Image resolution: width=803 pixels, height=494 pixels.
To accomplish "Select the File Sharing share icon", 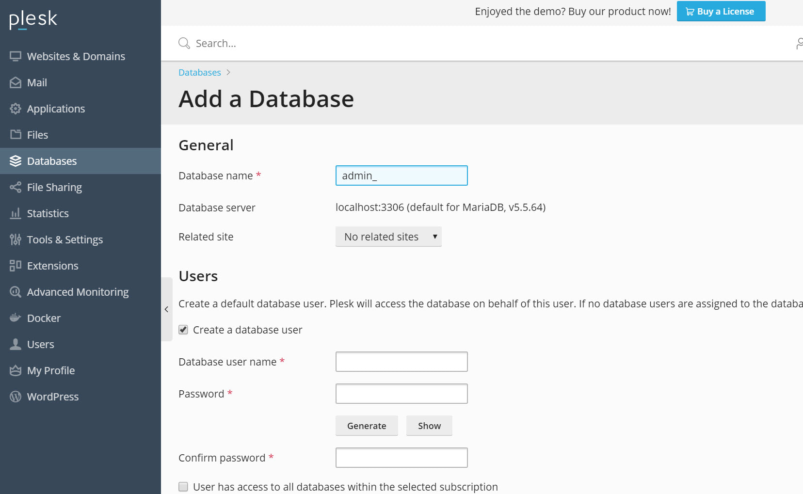I will coord(15,187).
